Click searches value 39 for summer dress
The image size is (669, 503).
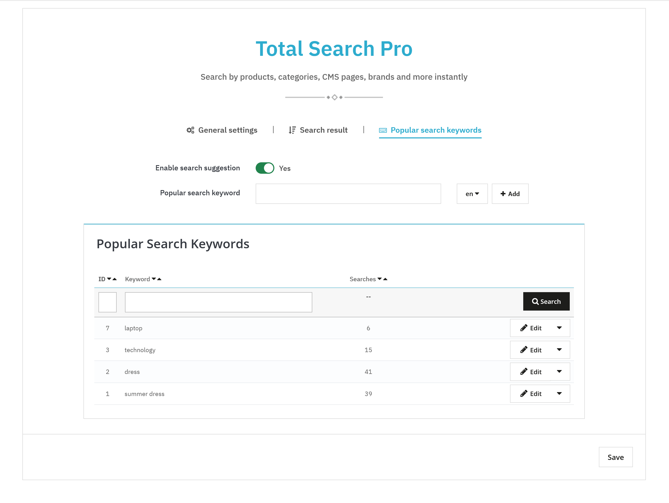coord(368,394)
